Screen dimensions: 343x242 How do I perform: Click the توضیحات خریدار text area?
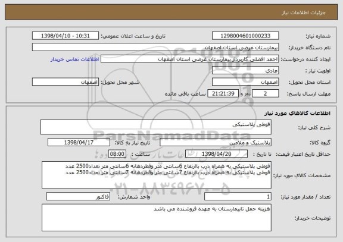(157, 218)
